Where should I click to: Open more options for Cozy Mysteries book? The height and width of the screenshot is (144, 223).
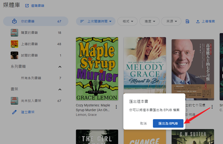[x=116, y=107]
